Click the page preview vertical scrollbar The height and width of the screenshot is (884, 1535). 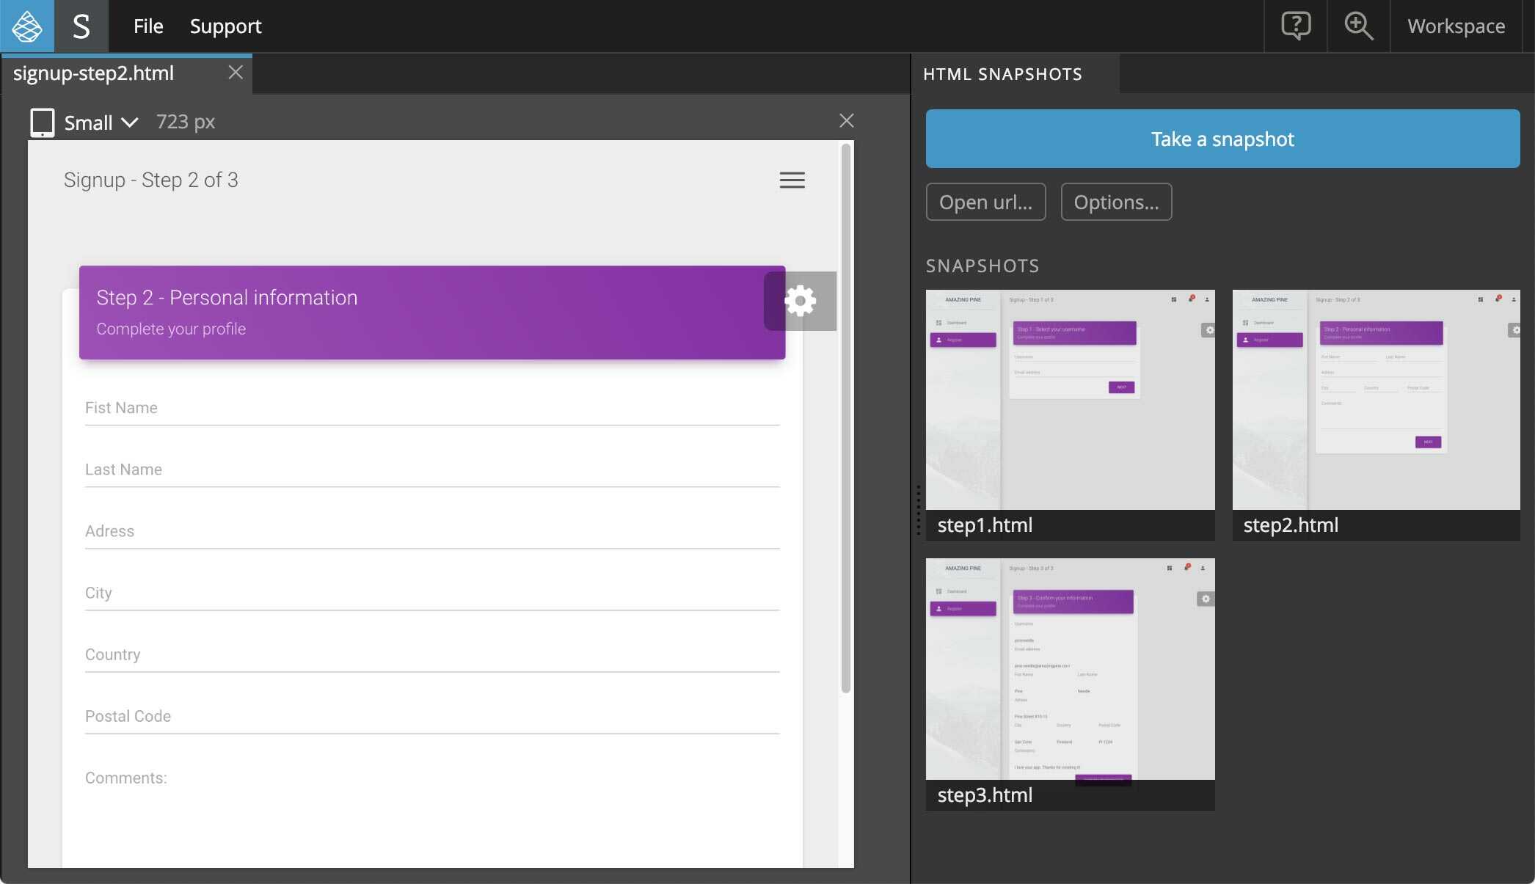(x=846, y=418)
